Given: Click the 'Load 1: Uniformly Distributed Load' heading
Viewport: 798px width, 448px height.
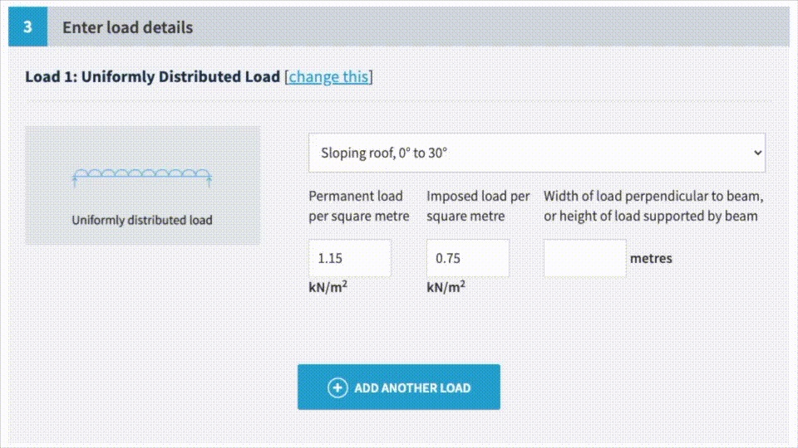Looking at the screenshot, I should (152, 77).
